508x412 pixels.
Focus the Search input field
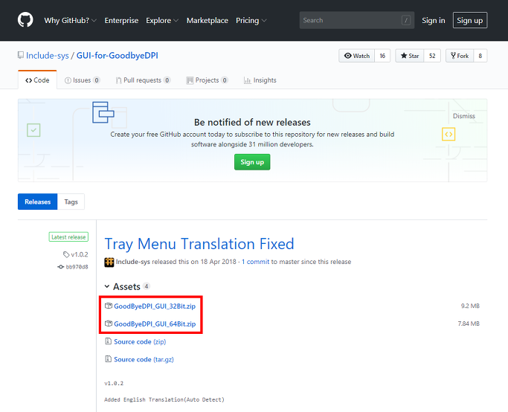[x=357, y=20]
